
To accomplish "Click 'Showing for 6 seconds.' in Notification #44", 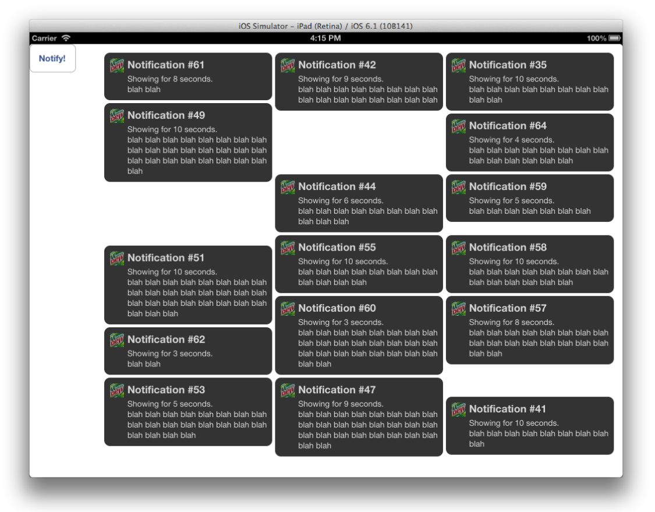I will coord(341,200).
